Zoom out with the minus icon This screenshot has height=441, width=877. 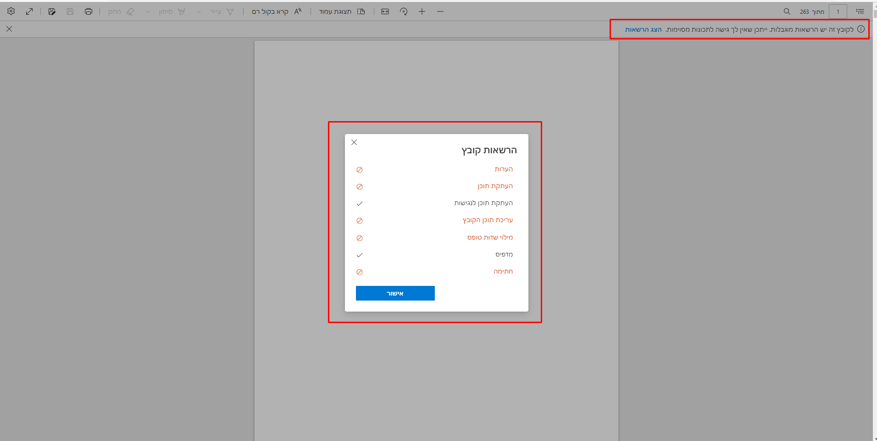pos(440,11)
